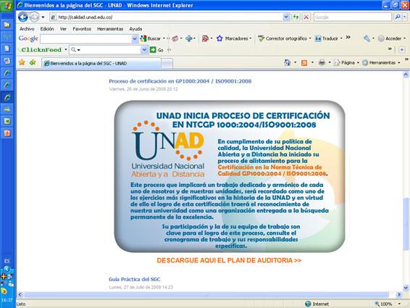This screenshot has width=410, height=308.
Task: Click the Traducir button
Action: (x=326, y=38)
